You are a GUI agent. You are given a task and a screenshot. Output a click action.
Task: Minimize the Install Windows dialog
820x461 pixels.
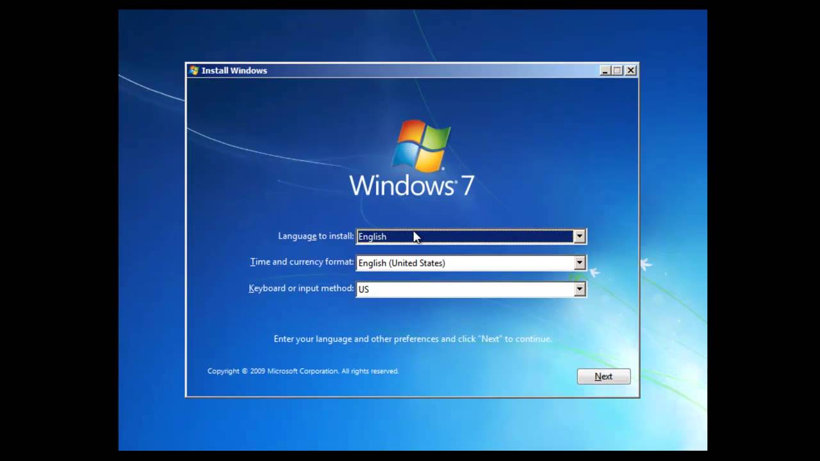click(x=605, y=70)
